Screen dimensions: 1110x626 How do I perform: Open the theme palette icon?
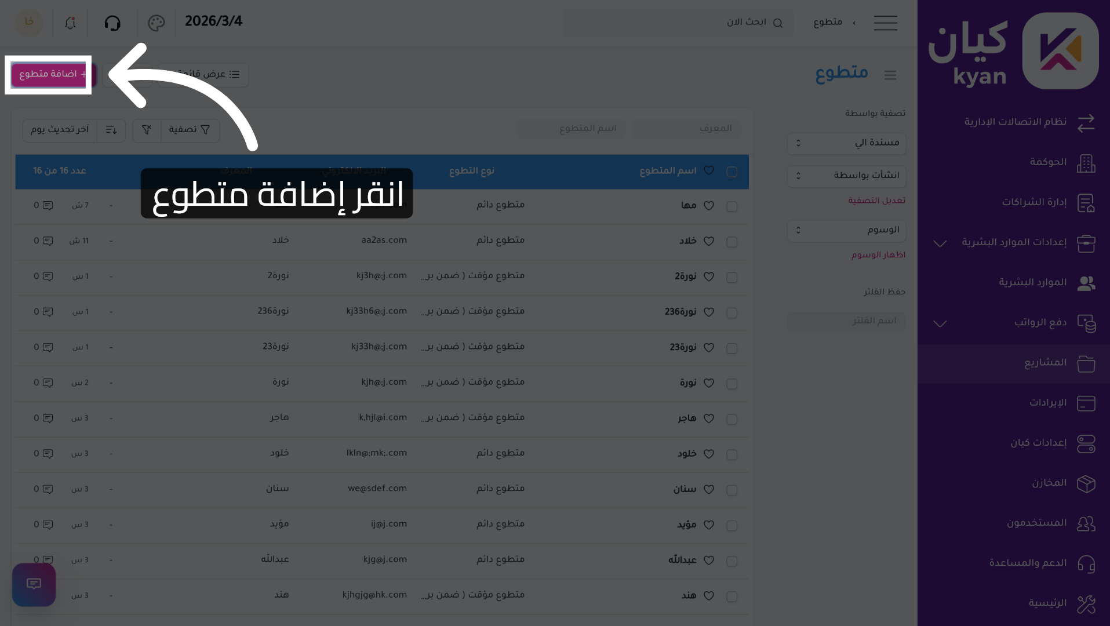(x=155, y=23)
